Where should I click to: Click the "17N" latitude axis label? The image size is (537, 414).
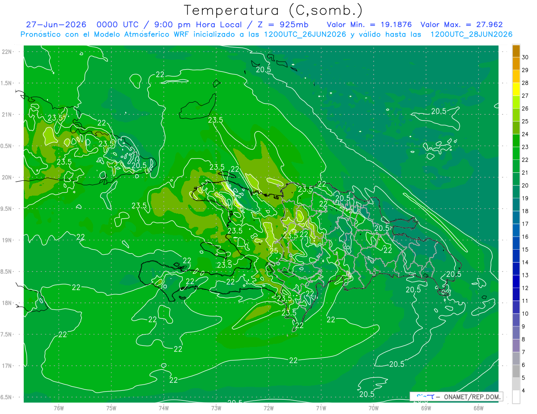(x=6, y=366)
